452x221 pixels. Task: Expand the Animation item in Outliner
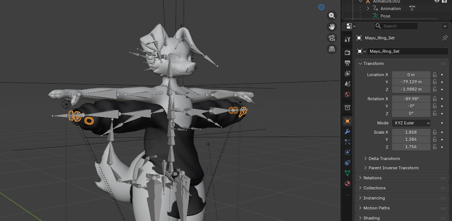(368, 9)
